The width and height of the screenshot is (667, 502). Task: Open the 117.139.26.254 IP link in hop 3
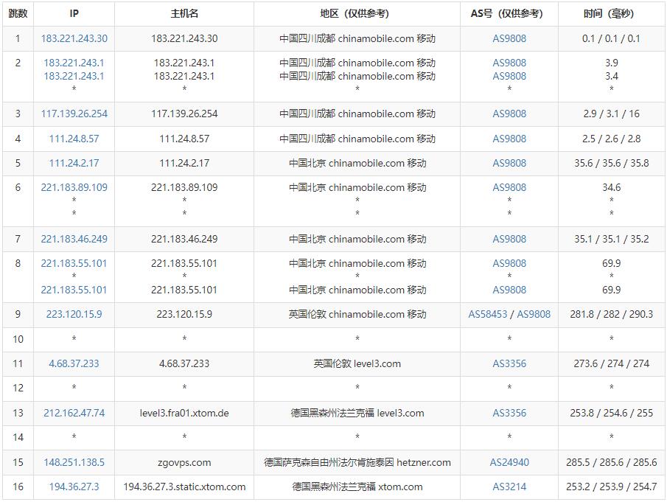[74, 114]
